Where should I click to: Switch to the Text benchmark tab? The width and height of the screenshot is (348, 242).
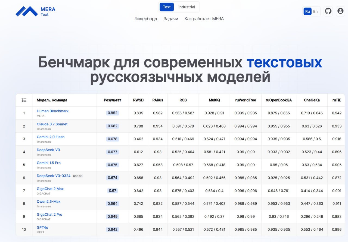(x=167, y=7)
